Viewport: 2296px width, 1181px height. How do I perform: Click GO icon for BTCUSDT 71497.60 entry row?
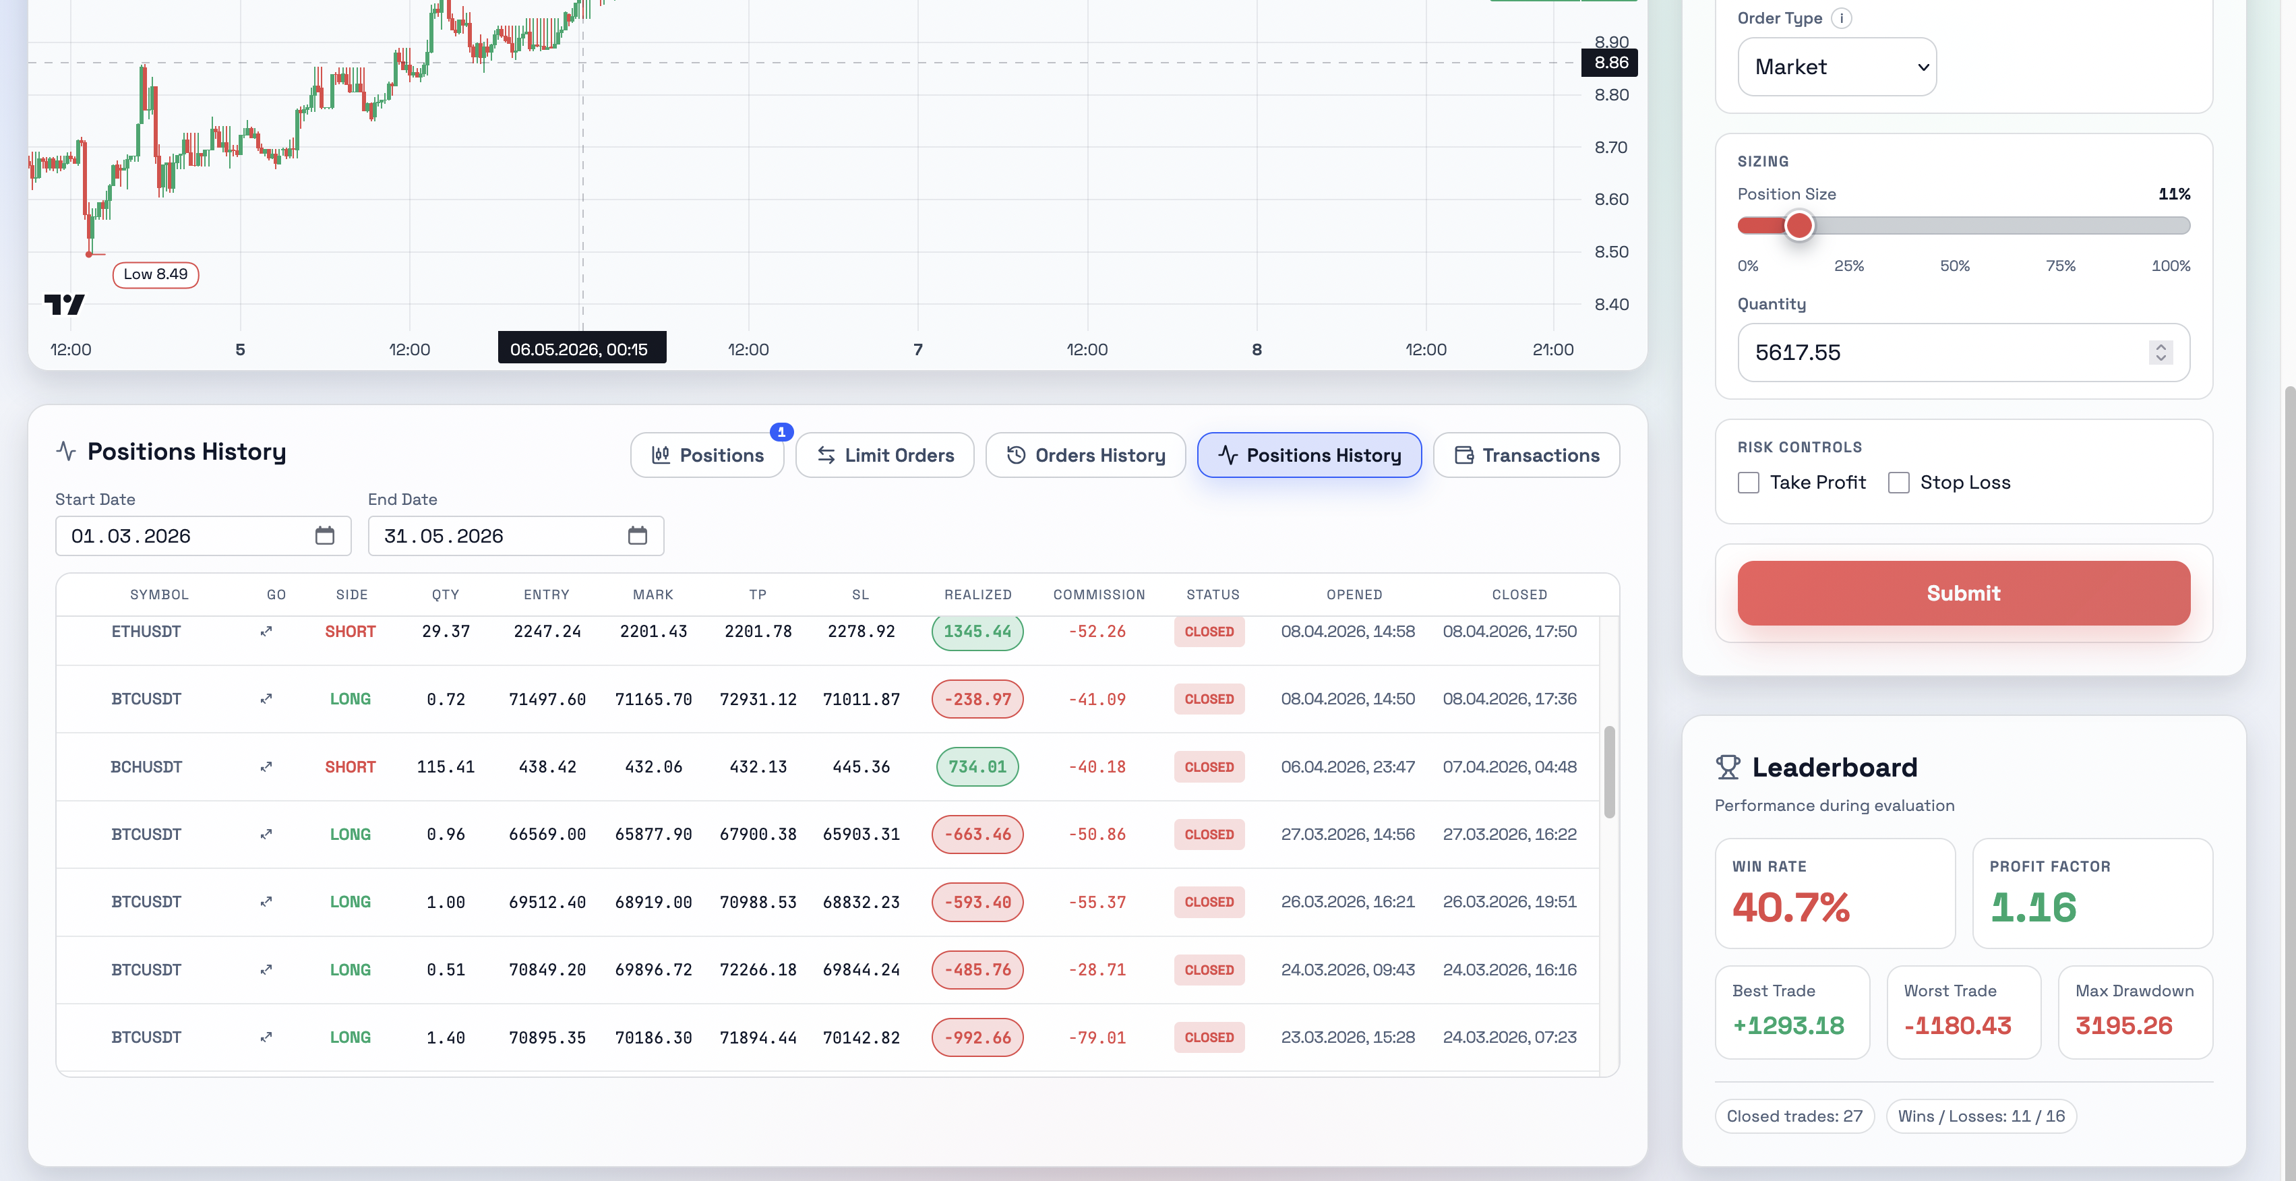(266, 700)
